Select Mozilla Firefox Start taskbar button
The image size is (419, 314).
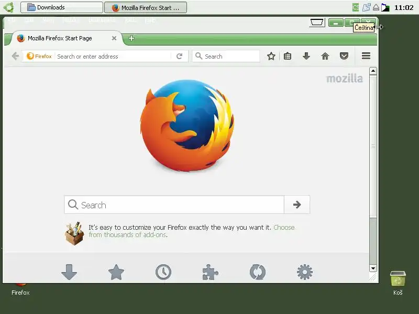(x=146, y=7)
